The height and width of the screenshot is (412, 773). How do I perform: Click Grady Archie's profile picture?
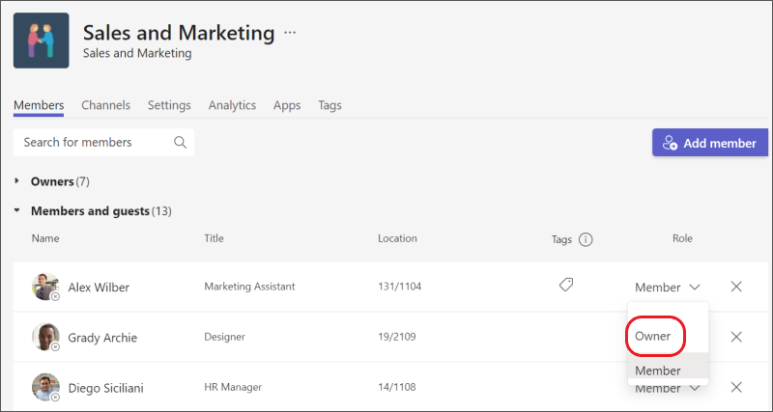pyautogui.click(x=44, y=337)
